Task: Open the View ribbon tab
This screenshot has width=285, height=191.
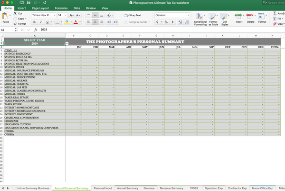Action: 105,8
